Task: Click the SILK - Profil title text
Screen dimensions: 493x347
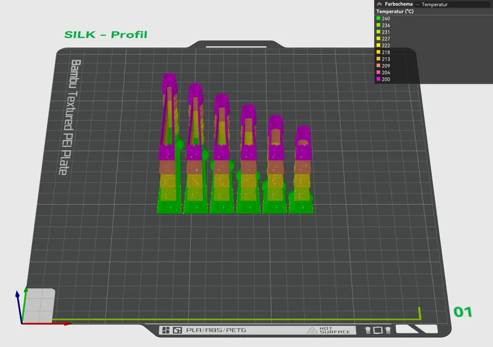Action: click(106, 35)
